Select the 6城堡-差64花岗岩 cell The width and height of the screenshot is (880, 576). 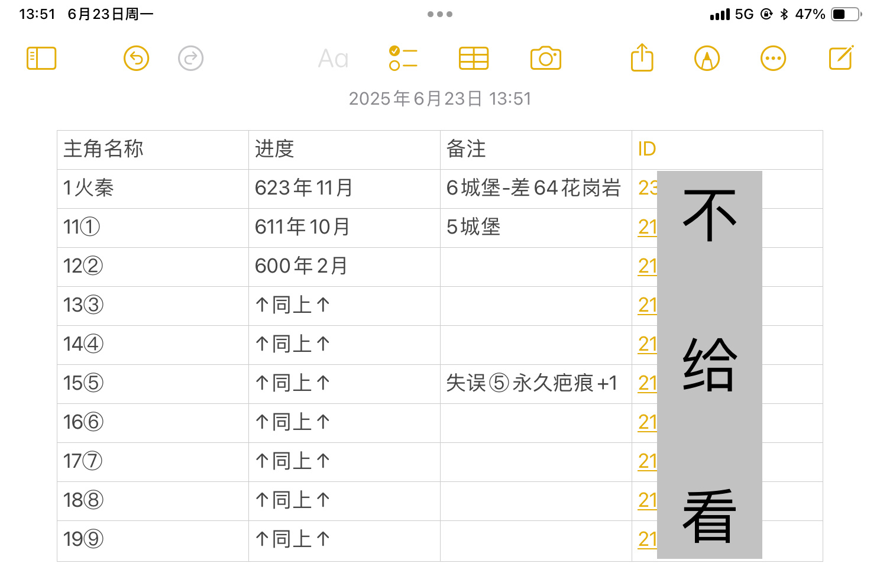tap(536, 189)
